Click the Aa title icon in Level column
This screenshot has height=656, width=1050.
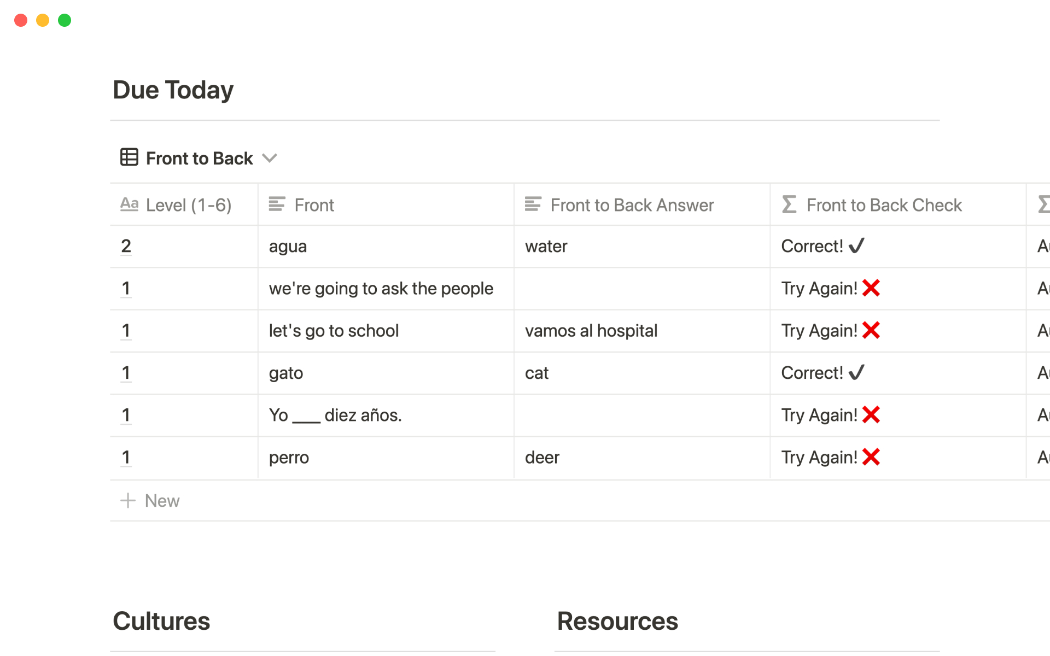coord(129,204)
